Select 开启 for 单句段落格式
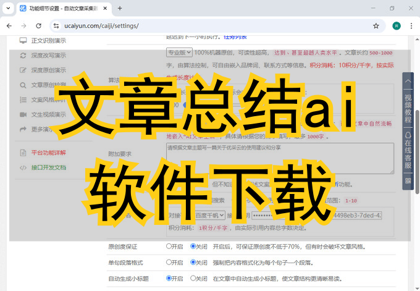 [x=169, y=263]
